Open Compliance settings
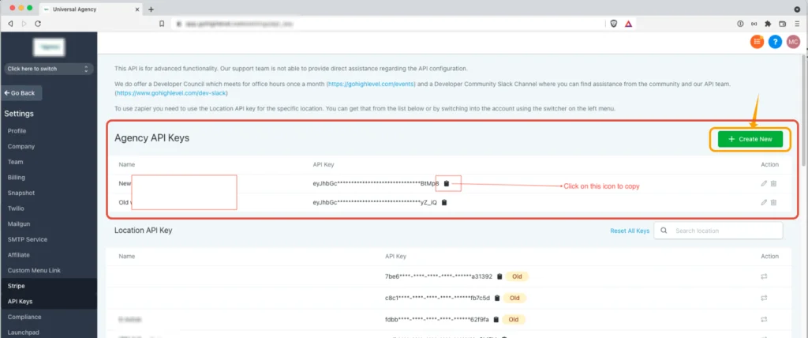Image resolution: width=808 pixels, height=338 pixels. point(24,317)
